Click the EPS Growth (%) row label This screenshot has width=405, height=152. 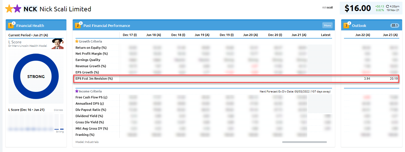point(87,72)
